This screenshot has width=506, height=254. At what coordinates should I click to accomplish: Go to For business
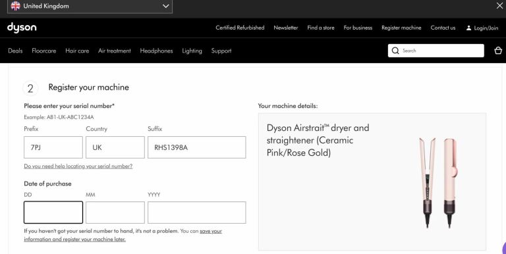358,28
